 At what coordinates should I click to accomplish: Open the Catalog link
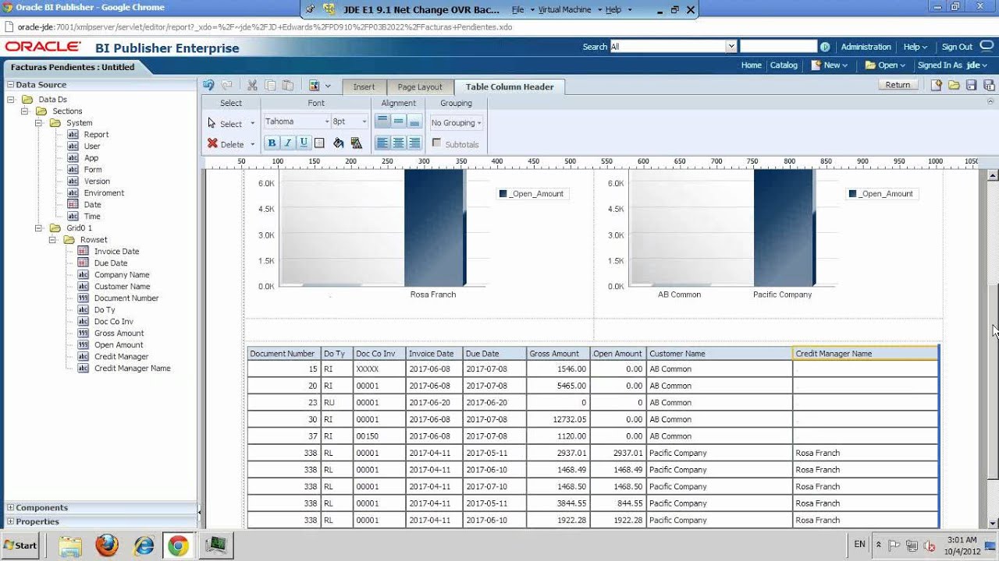[784, 65]
